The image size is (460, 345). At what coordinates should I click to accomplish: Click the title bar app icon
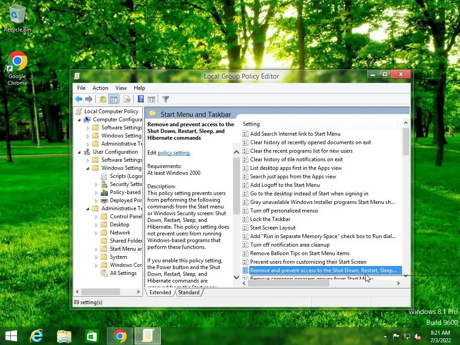pos(77,76)
